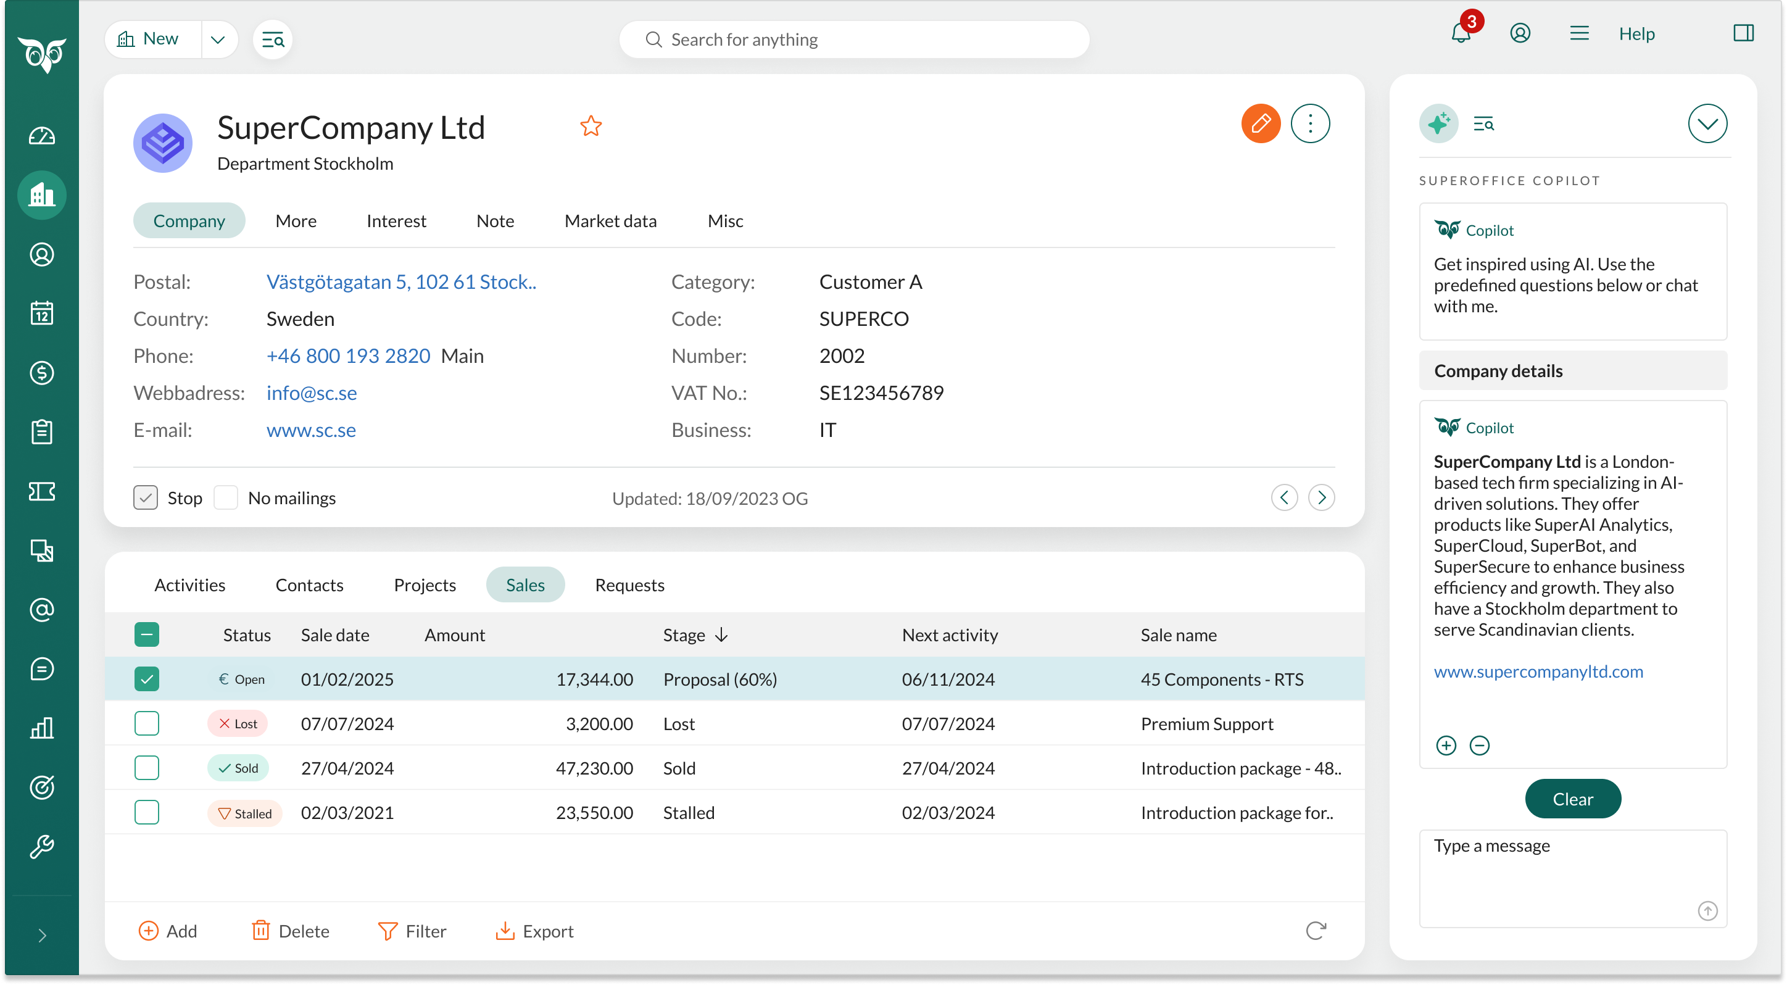Switch to the Market data tab
Viewport: 1787px width, 985px height.
(610, 220)
